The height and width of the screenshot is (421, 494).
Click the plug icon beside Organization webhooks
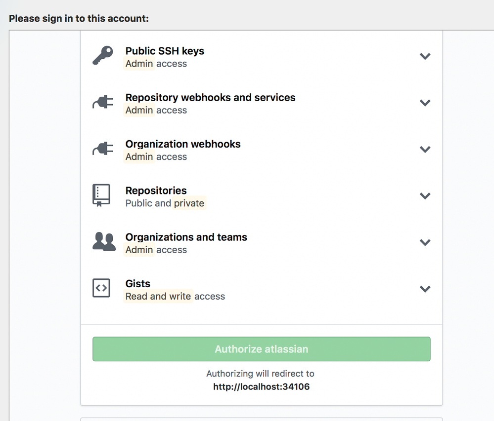coord(103,149)
